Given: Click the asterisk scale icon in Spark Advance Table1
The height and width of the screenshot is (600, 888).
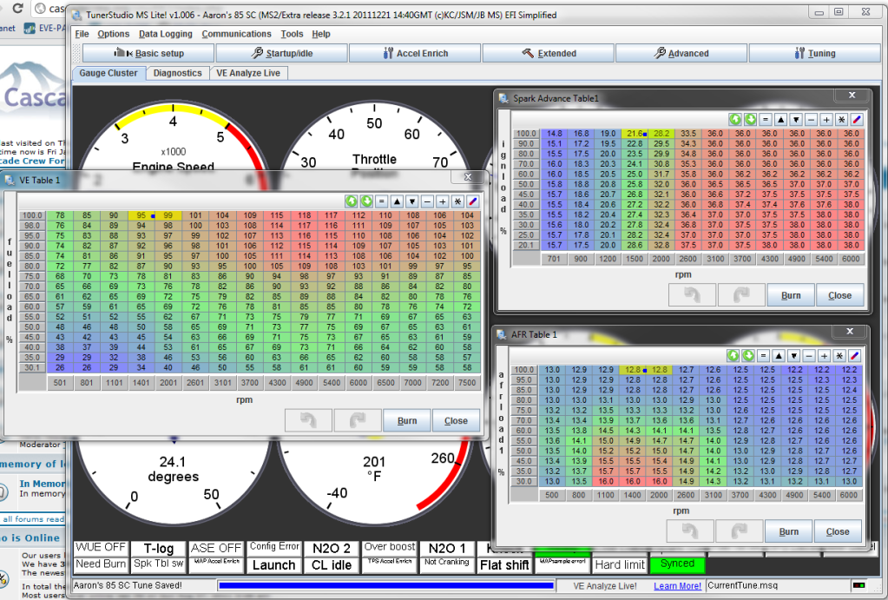Looking at the screenshot, I should (840, 118).
